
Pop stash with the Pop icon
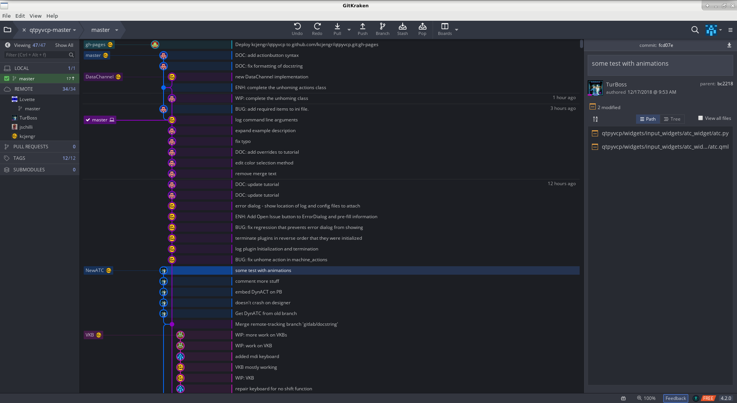pyautogui.click(x=422, y=29)
